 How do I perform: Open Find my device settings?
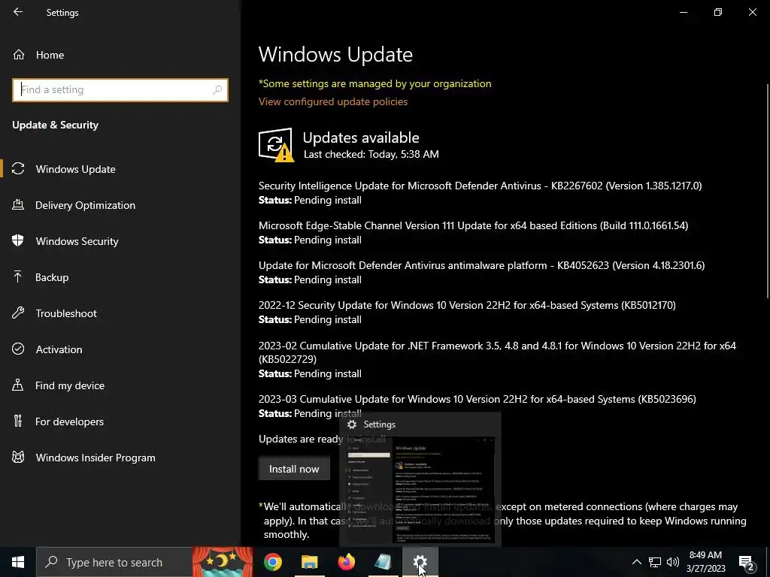coord(70,385)
